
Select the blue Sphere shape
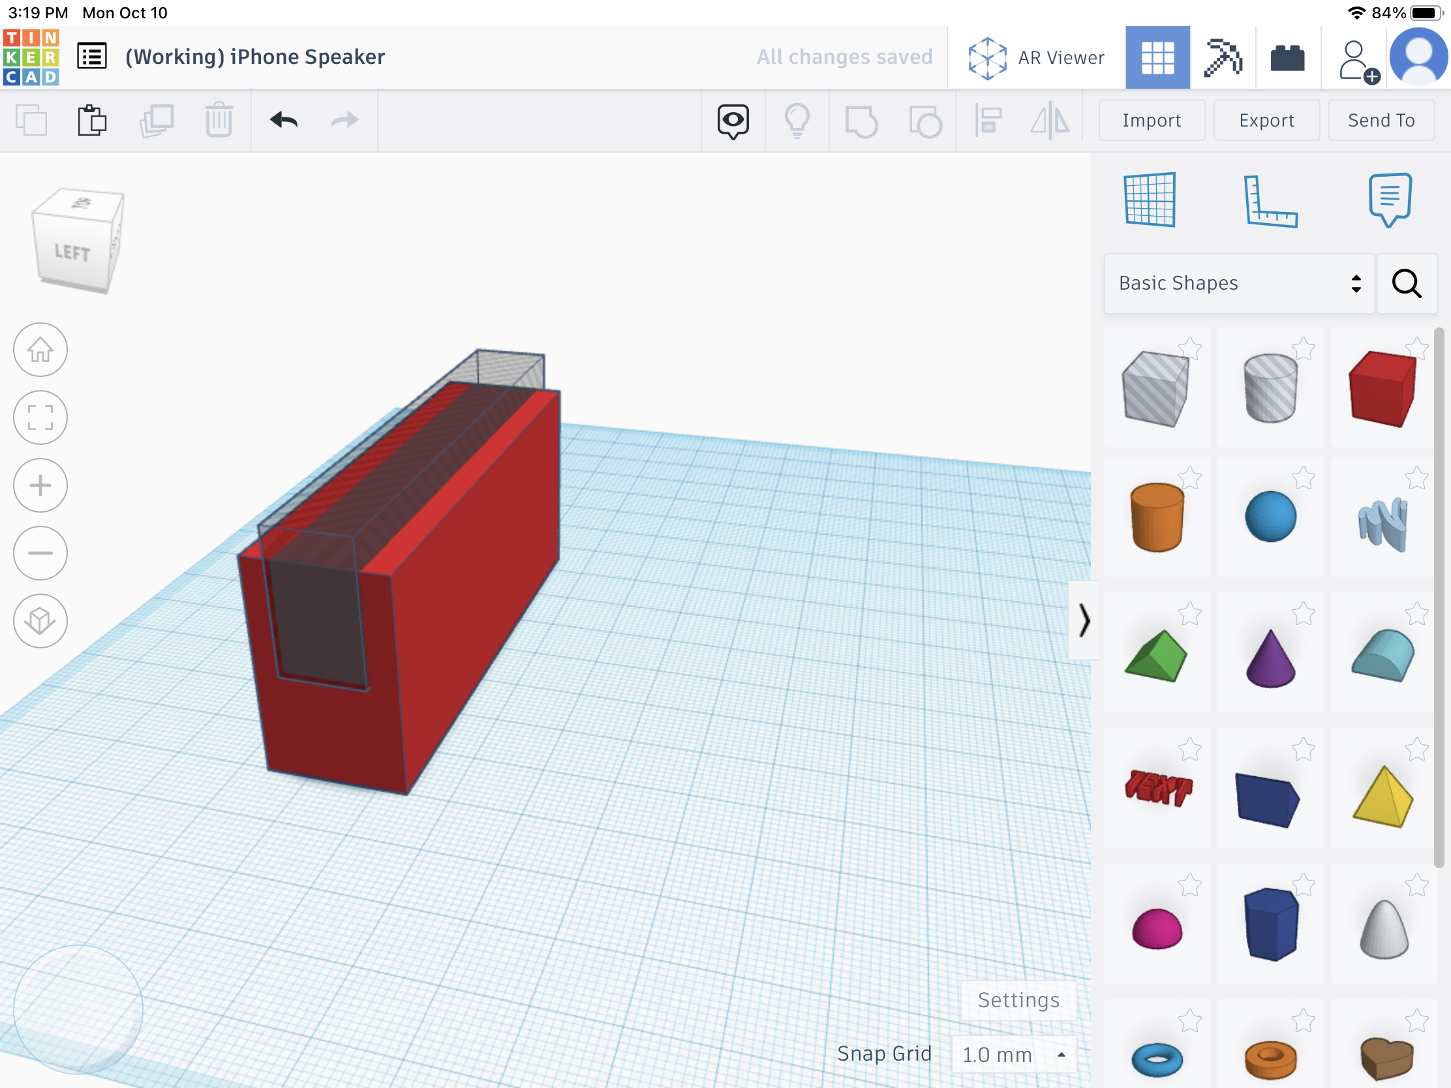[x=1270, y=517]
